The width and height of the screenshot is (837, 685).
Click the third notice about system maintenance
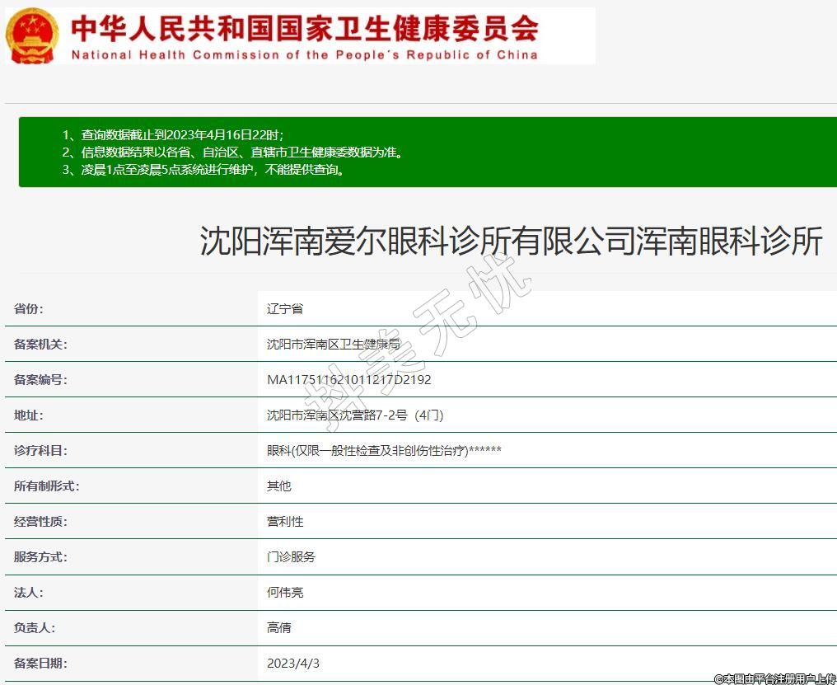coord(203,170)
